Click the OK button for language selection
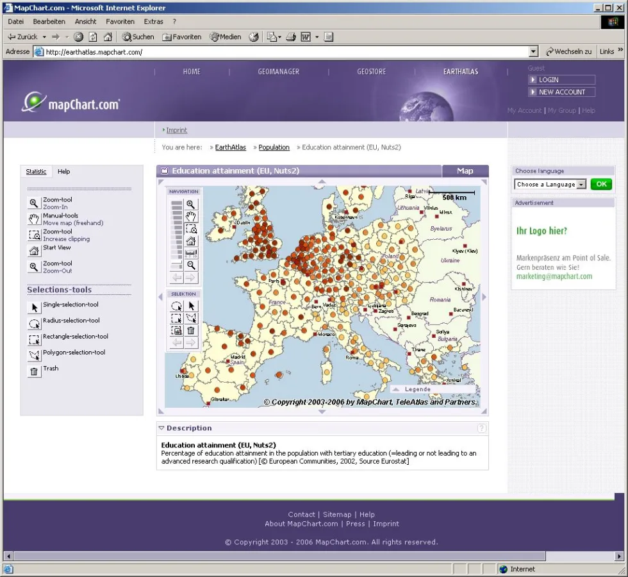Viewport: 628px width, 577px height. pyautogui.click(x=600, y=184)
